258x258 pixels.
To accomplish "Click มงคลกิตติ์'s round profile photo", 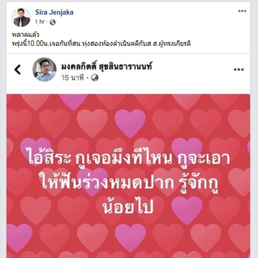I will point(45,69).
